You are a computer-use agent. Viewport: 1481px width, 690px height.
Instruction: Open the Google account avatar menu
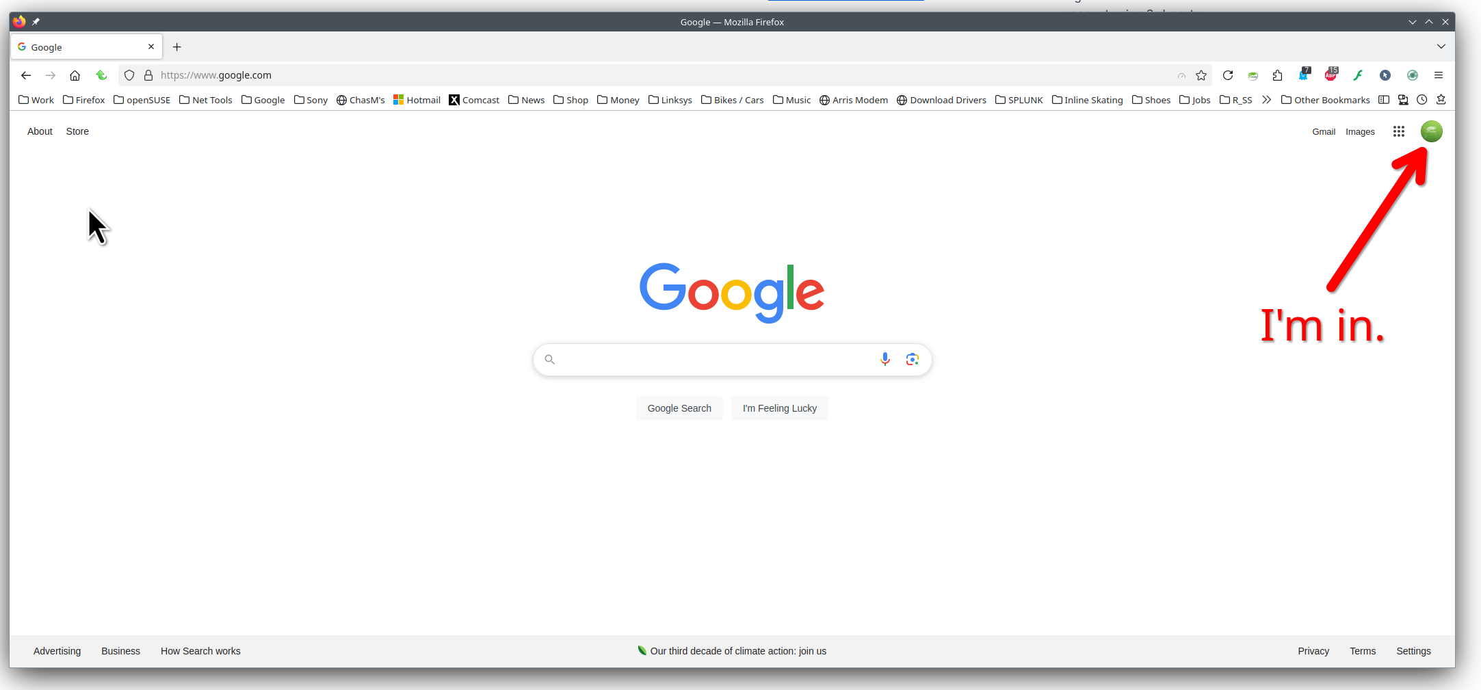point(1432,131)
